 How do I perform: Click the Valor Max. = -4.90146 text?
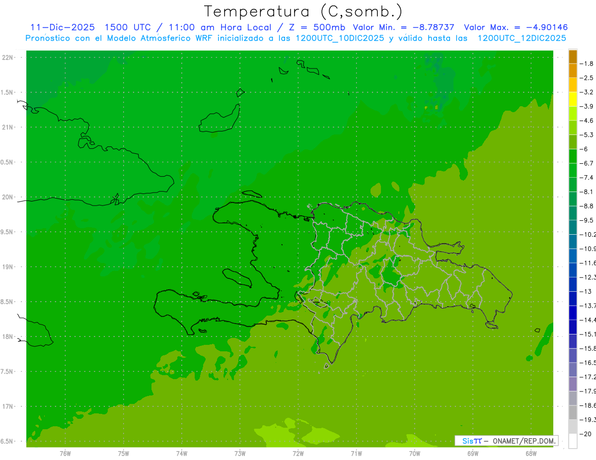pyautogui.click(x=516, y=27)
